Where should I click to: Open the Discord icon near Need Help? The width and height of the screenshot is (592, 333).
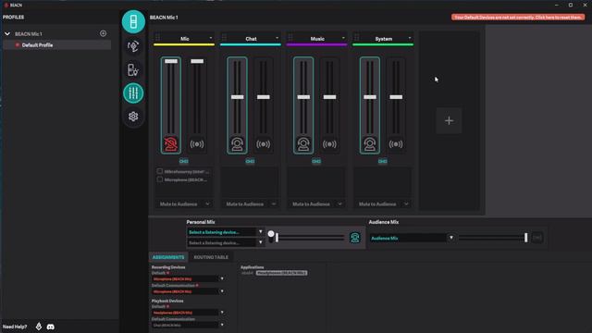click(51, 327)
